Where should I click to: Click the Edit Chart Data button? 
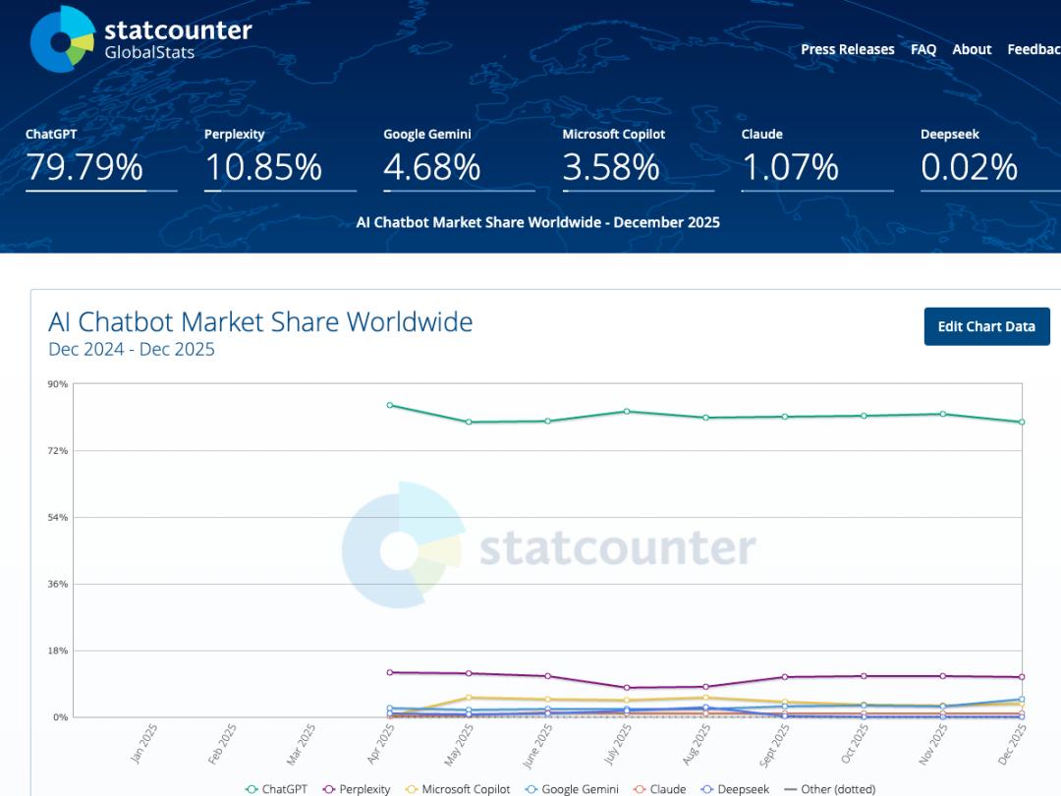(986, 326)
